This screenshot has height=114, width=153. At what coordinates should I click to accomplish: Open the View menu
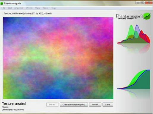click(x=37, y=8)
